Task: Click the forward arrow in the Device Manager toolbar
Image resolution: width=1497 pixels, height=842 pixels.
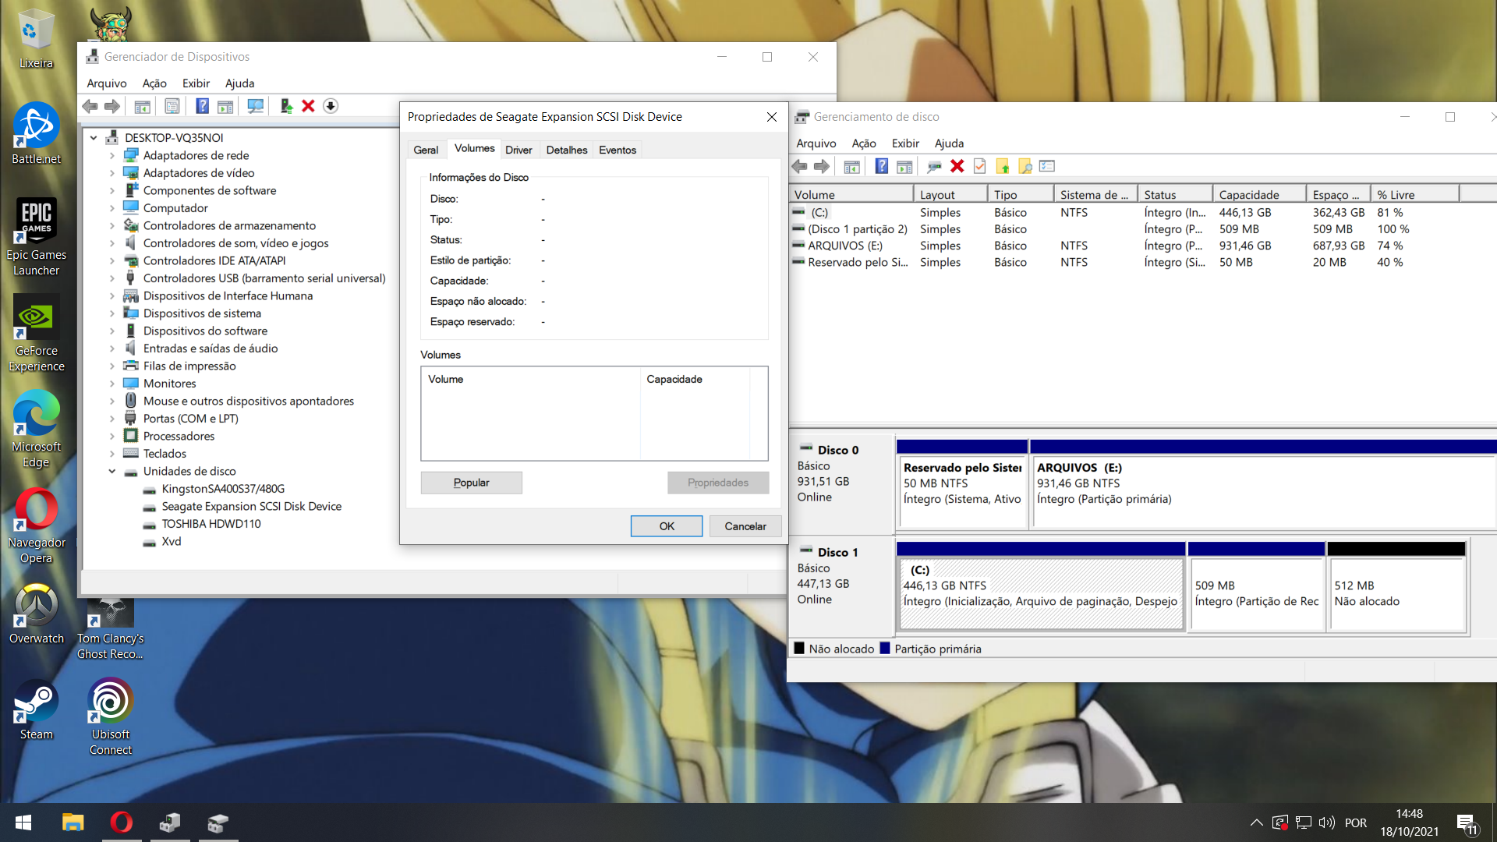Action: pos(112,106)
